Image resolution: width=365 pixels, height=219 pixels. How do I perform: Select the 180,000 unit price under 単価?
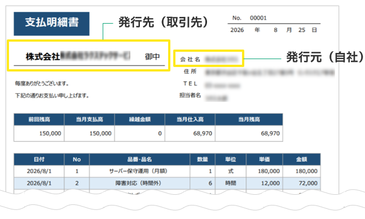point(269,171)
